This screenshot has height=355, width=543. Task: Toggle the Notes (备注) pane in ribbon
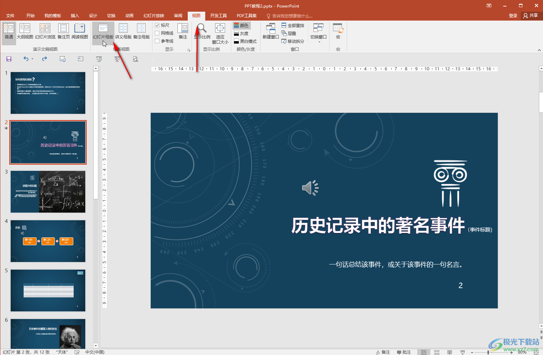183,32
